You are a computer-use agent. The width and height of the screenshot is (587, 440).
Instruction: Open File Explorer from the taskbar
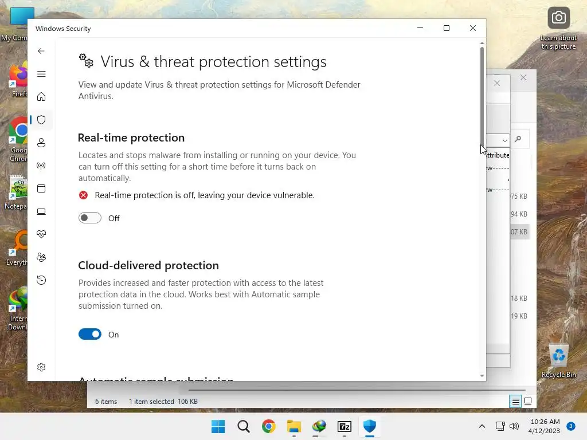tap(294, 426)
